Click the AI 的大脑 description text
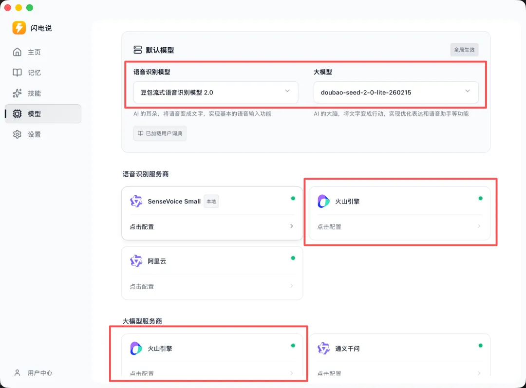Screen dimensions: 526x388 click(391, 114)
